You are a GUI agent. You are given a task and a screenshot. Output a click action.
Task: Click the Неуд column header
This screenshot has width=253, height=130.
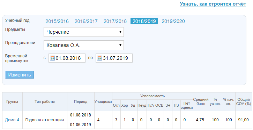[x=142, y=105]
